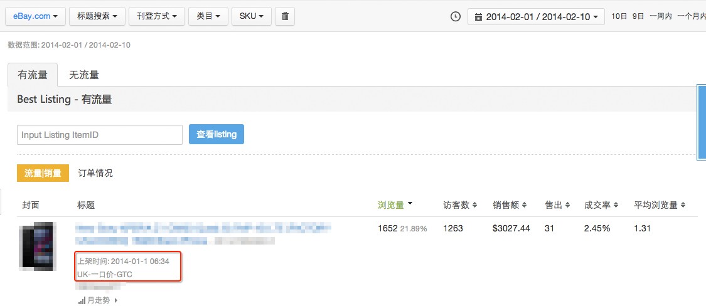Image resolution: width=706 pixels, height=306 pixels.
Task: Select the 订单情况 tab
Action: (95, 173)
